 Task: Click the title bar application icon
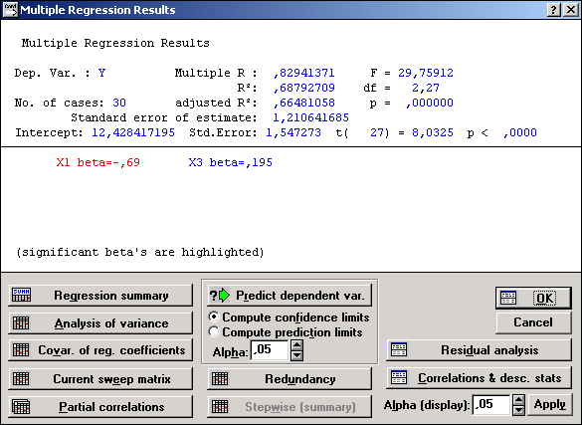(x=10, y=10)
